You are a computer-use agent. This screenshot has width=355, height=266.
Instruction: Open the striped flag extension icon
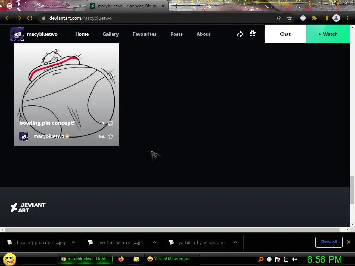click(303, 18)
